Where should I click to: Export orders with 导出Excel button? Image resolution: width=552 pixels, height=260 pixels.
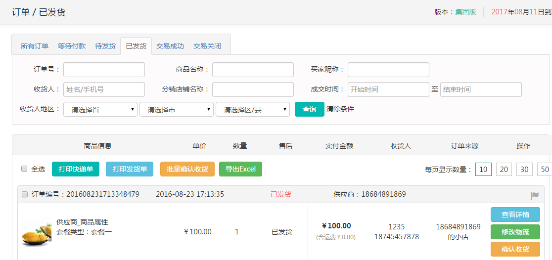pos(240,169)
